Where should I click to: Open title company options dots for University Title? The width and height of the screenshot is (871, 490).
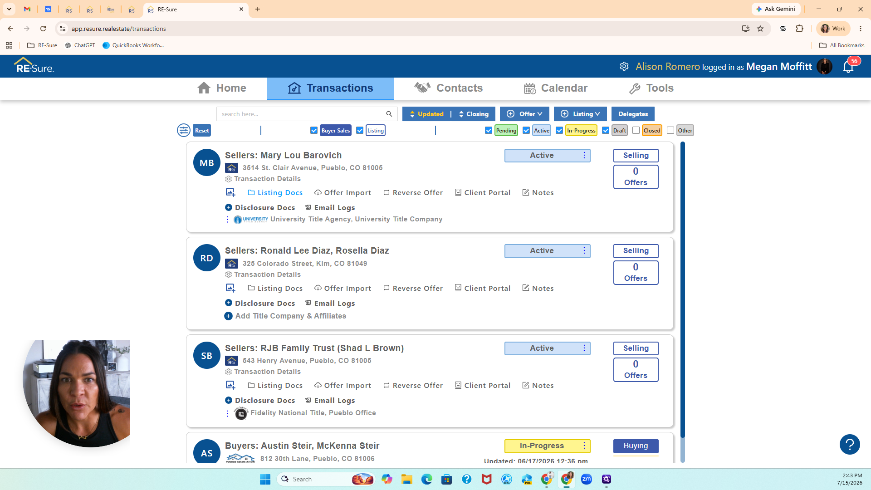pos(228,220)
